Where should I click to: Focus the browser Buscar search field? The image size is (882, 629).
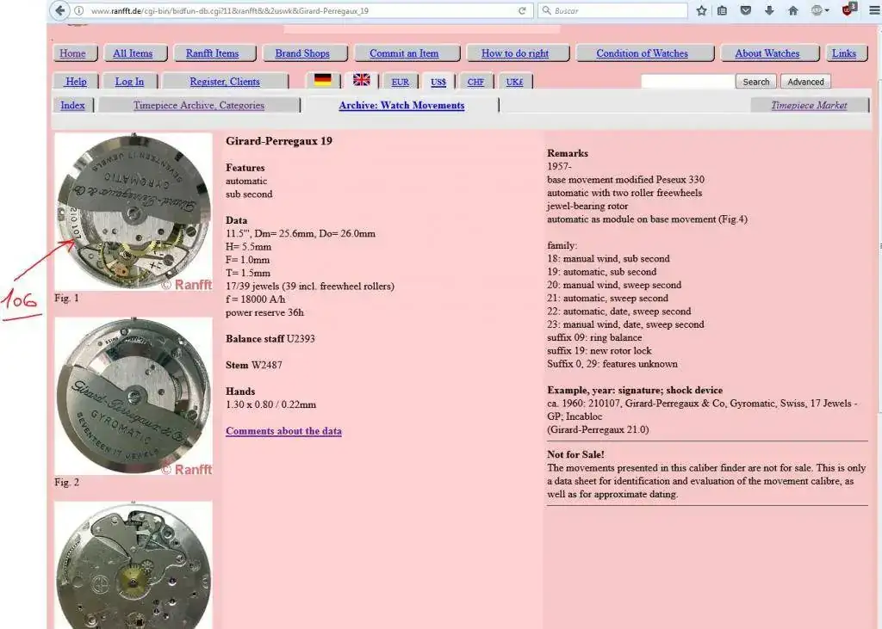point(613,10)
